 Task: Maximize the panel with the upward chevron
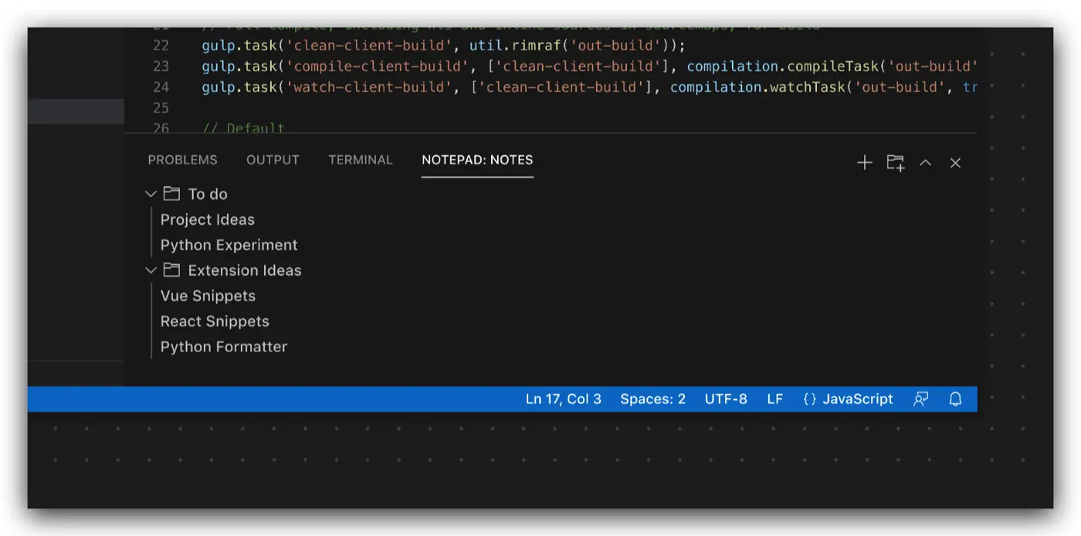925,163
